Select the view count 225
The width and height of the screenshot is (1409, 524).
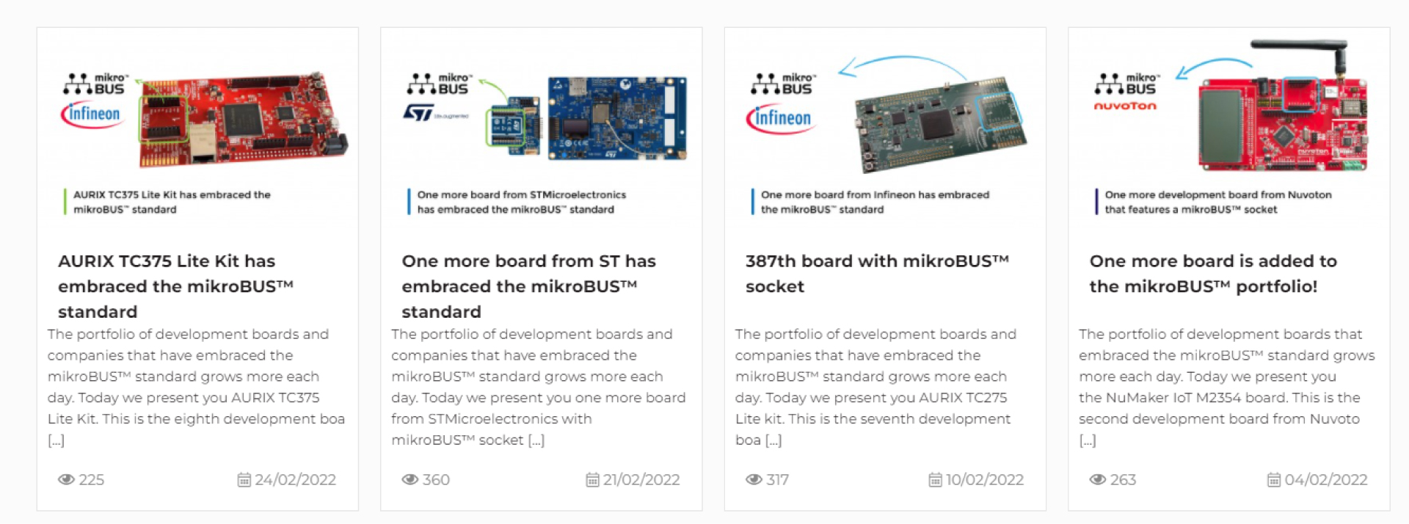tap(92, 480)
